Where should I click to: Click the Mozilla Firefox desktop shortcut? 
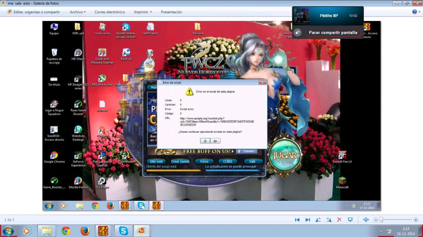click(78, 183)
